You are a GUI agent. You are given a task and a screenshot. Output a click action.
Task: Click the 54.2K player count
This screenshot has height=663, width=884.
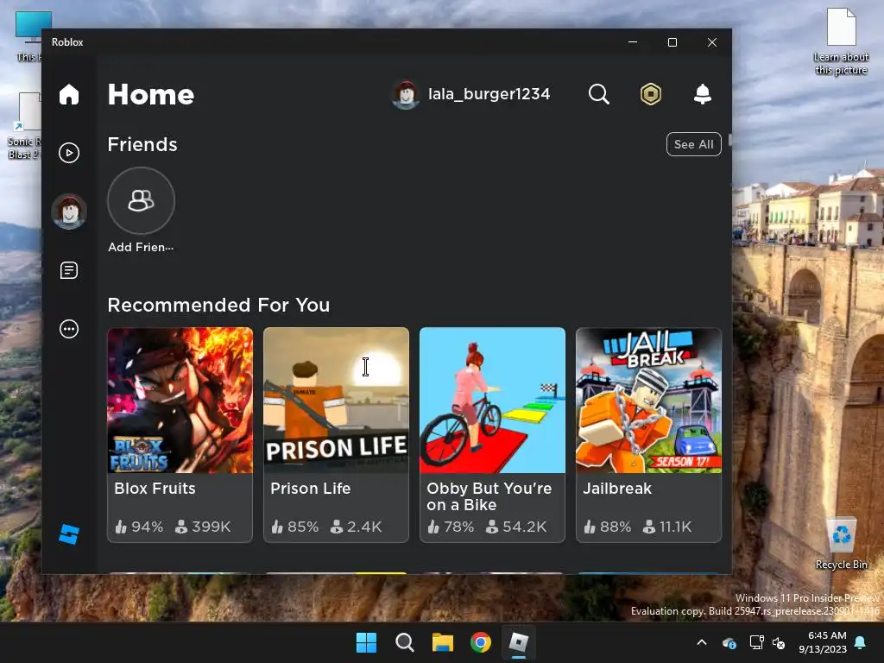click(x=516, y=527)
